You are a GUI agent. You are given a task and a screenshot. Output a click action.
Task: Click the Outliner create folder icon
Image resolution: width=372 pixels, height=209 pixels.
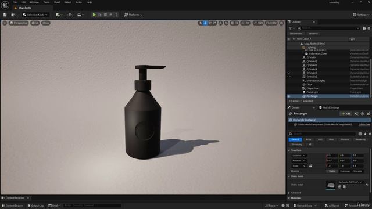[x=364, y=28]
